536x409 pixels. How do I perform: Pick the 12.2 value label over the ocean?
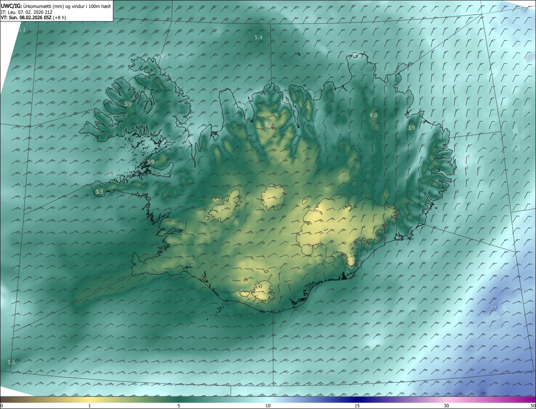(x=496, y=308)
